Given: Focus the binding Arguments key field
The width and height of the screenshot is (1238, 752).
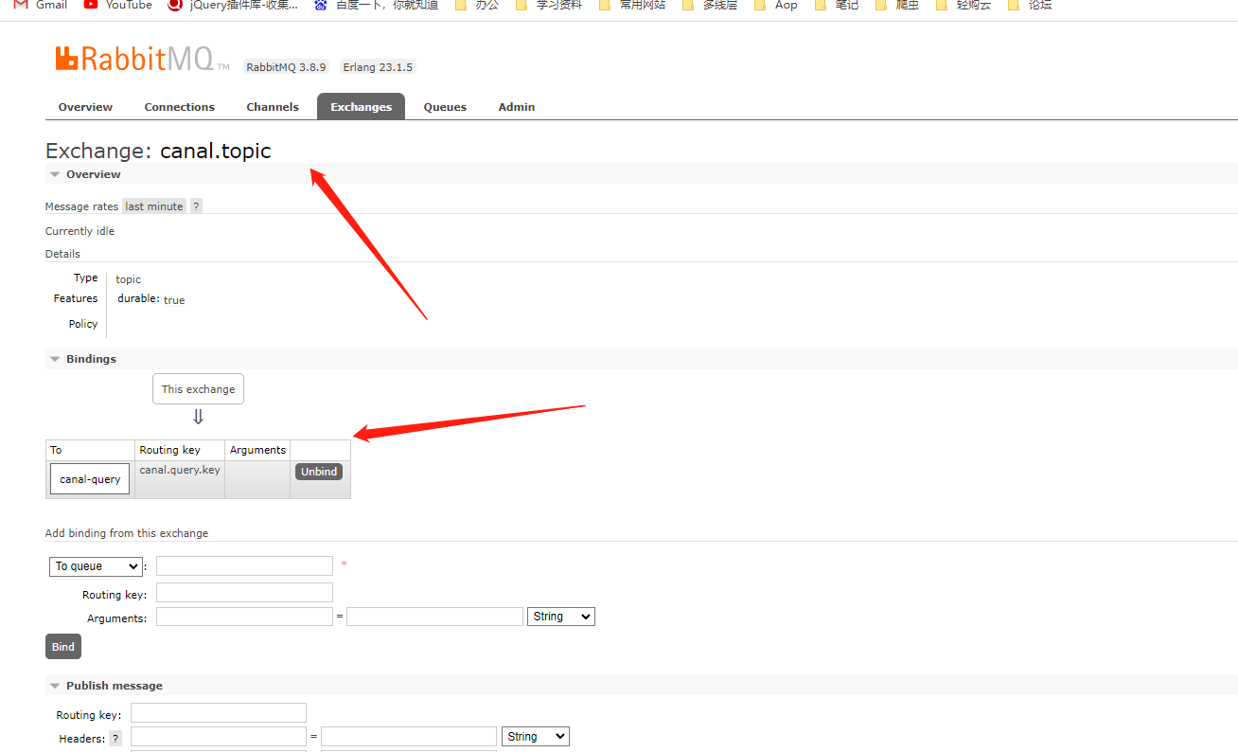Looking at the screenshot, I should pyautogui.click(x=244, y=617).
